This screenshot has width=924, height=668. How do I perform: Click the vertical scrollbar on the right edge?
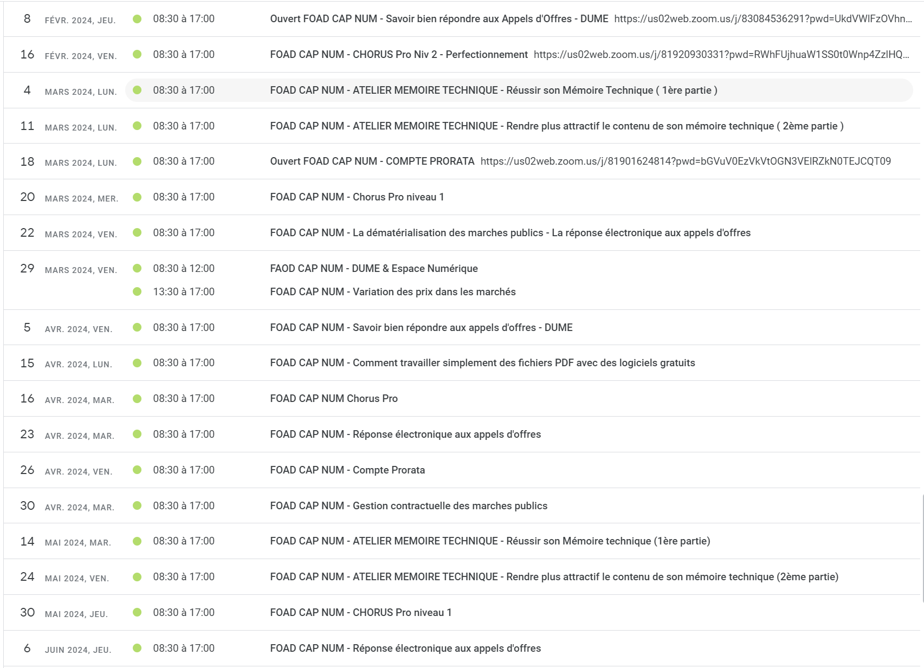pos(922,548)
